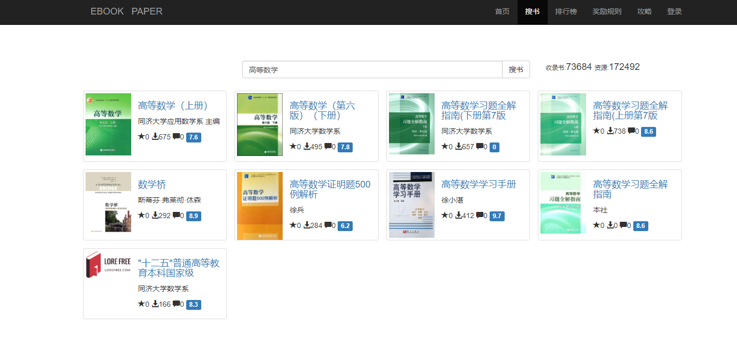Open the 排行榜 page
The width and height of the screenshot is (737, 343).
566,11
